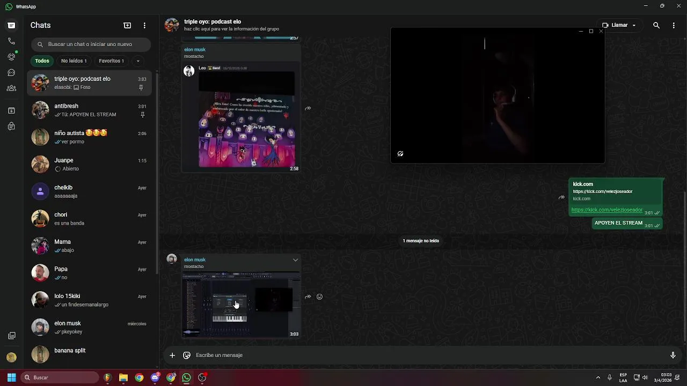687x386 pixels.
Task: Show hidden system tray icons chevron
Action: click(598, 377)
